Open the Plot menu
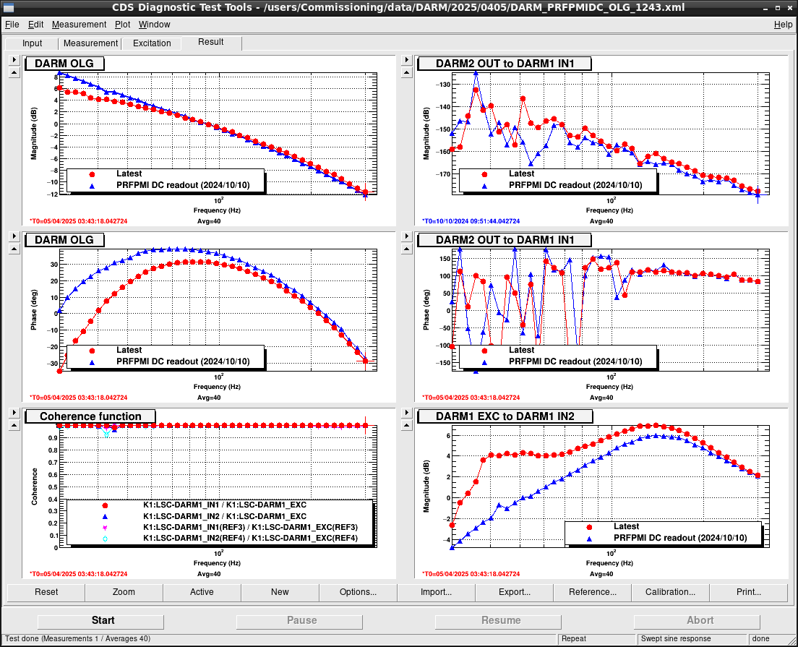This screenshot has height=647, width=798. (x=122, y=25)
